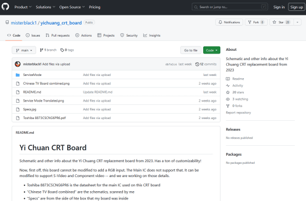The image size is (306, 201).
Task: Click the Go to file button
Action: tap(191, 50)
